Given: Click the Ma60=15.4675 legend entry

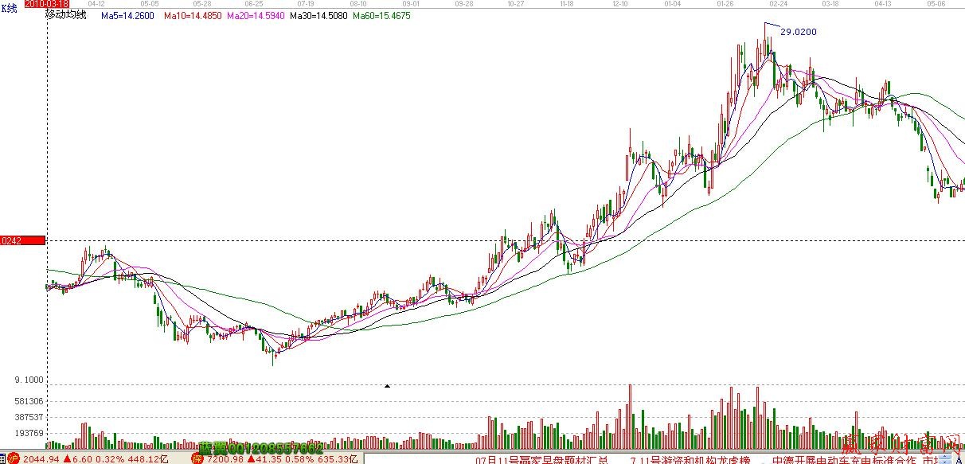Looking at the screenshot, I should point(381,15).
